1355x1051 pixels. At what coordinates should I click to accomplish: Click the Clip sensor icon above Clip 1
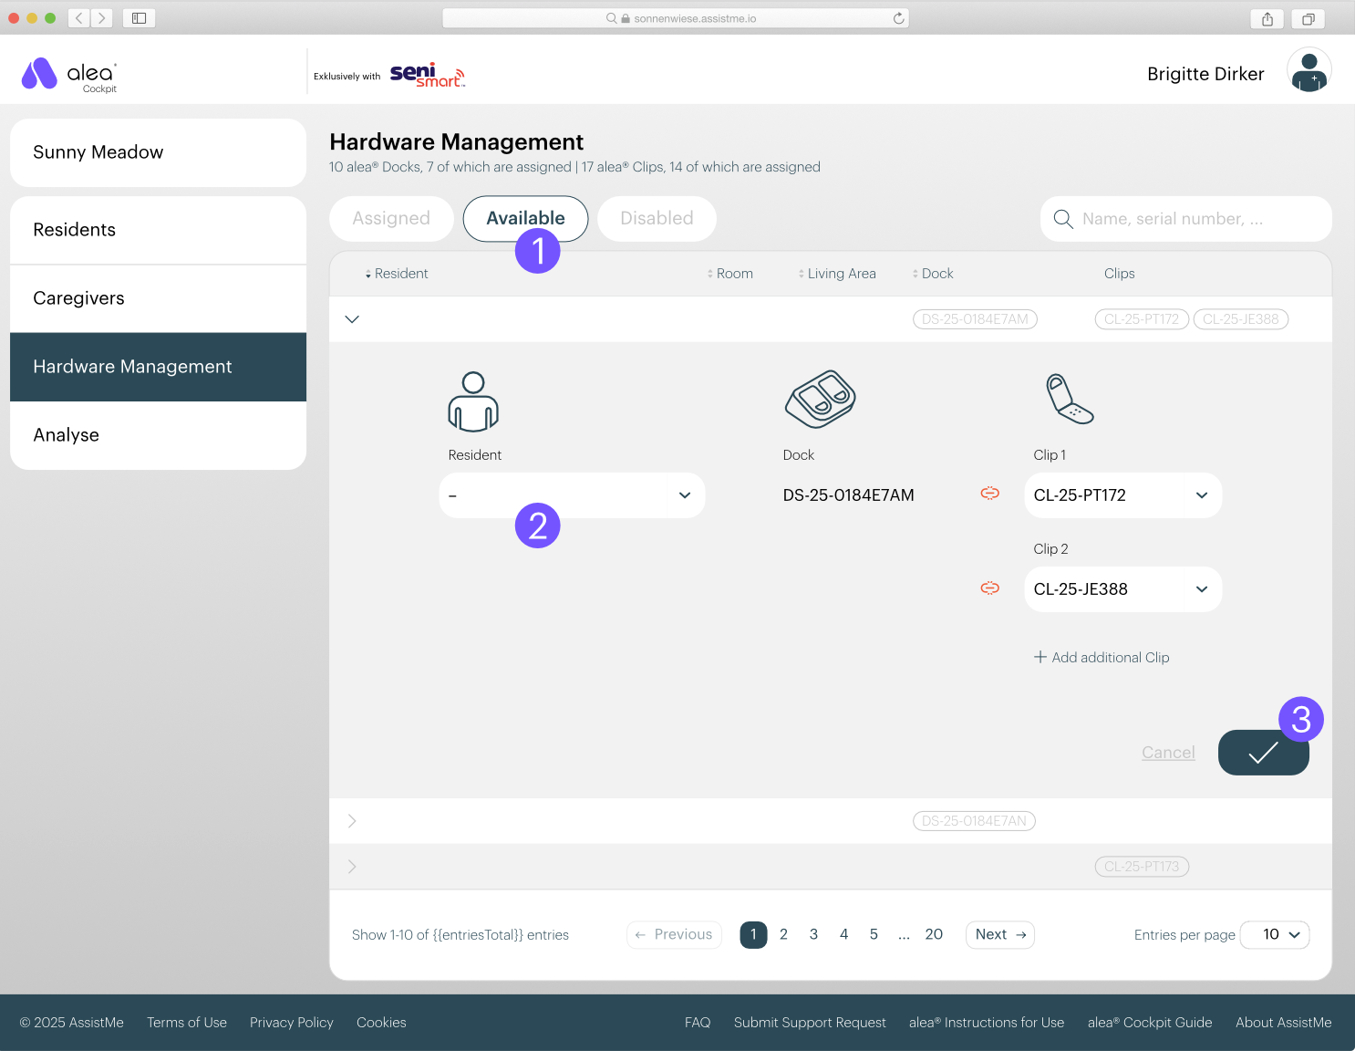pos(1069,399)
